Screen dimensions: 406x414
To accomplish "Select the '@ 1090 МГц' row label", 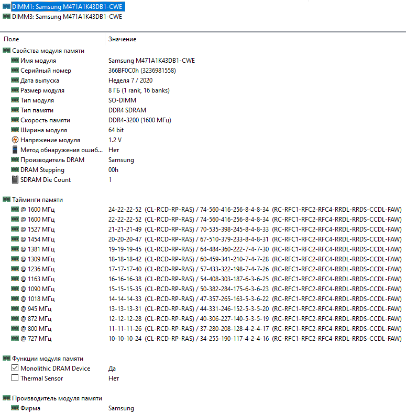I will click(38, 289).
